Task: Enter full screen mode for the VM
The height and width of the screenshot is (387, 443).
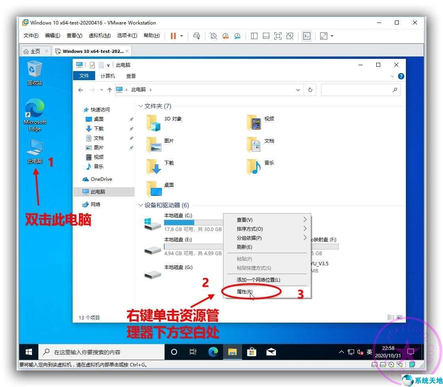Action: point(278,36)
